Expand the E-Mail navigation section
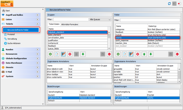The width and height of the screenshot is (183, 110). 38,72
